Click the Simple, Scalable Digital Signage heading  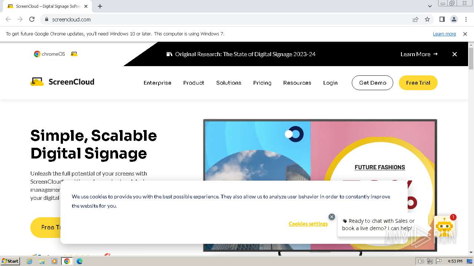pyautogui.click(x=93, y=144)
